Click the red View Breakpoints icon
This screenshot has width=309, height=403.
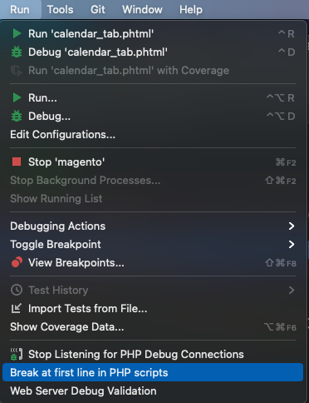tap(17, 262)
